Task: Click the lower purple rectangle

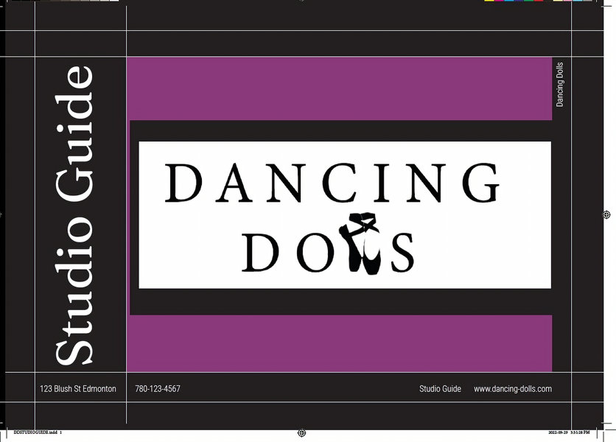Action: tap(339, 343)
